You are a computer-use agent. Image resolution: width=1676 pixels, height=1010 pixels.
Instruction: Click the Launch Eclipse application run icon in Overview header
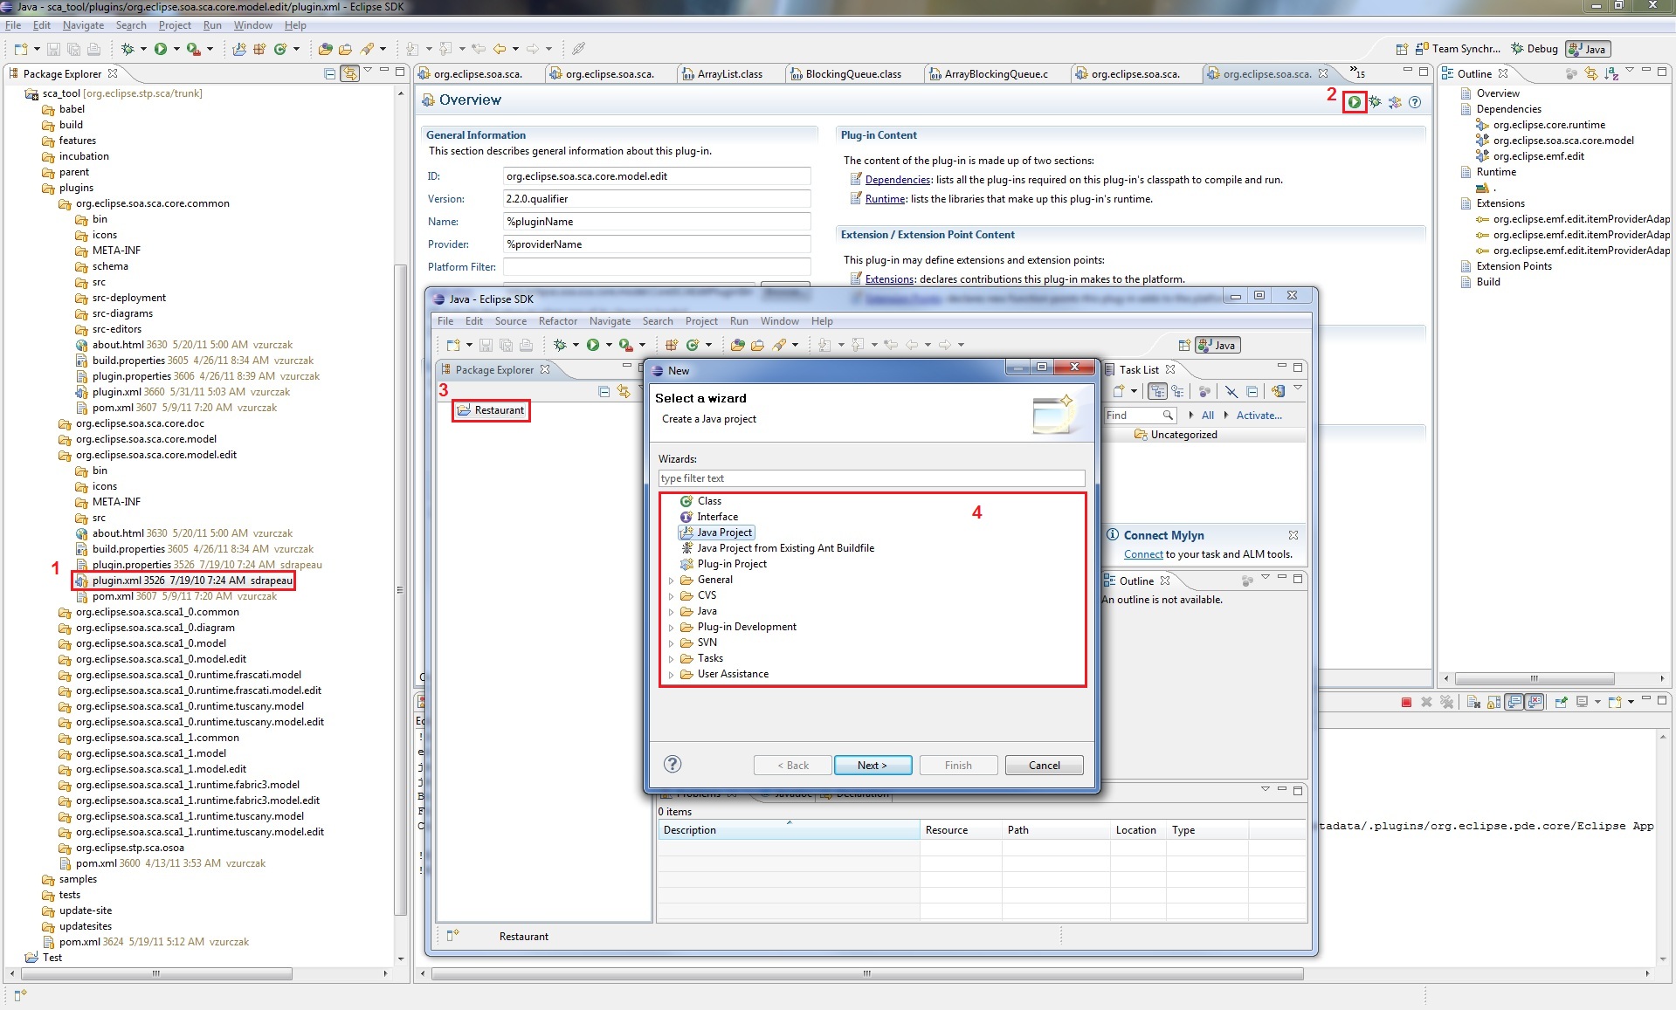[x=1354, y=102]
